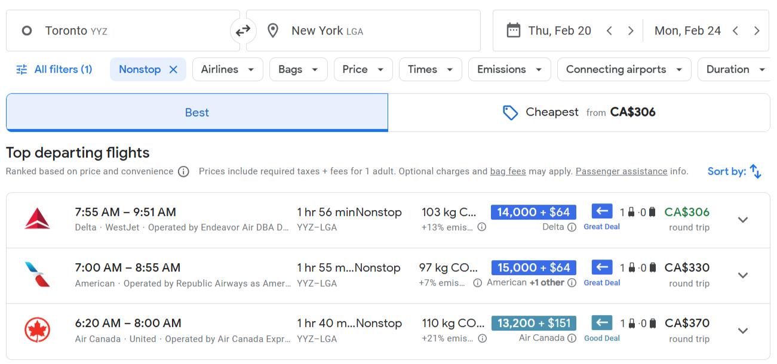Click the Air Canada maple leaf logo
The height and width of the screenshot is (364, 777).
coord(37,331)
